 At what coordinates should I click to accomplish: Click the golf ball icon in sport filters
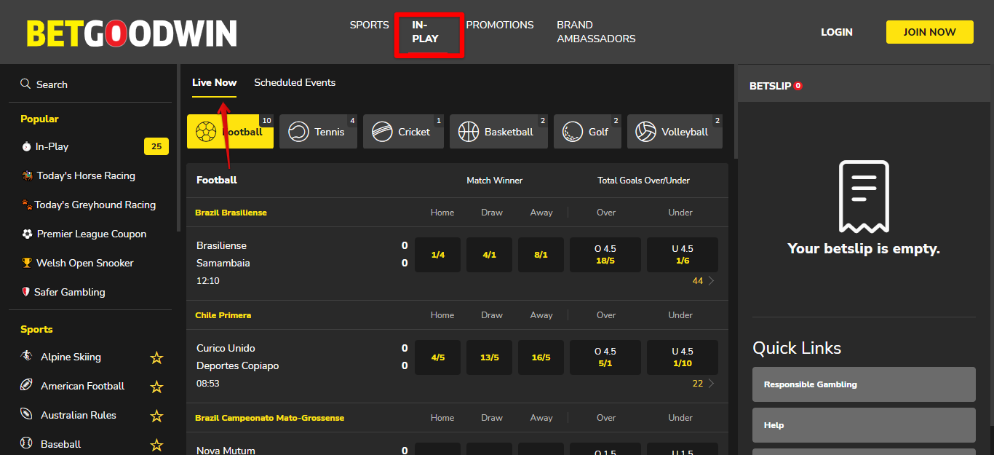click(x=573, y=132)
